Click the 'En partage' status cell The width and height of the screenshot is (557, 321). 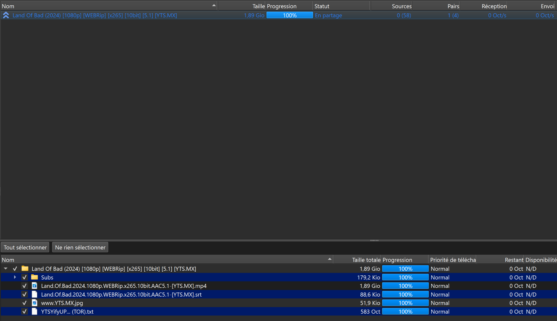click(x=328, y=15)
